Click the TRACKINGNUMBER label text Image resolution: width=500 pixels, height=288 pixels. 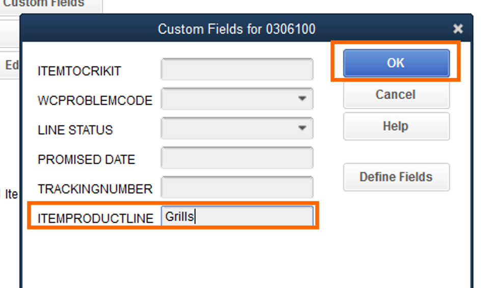(95, 189)
